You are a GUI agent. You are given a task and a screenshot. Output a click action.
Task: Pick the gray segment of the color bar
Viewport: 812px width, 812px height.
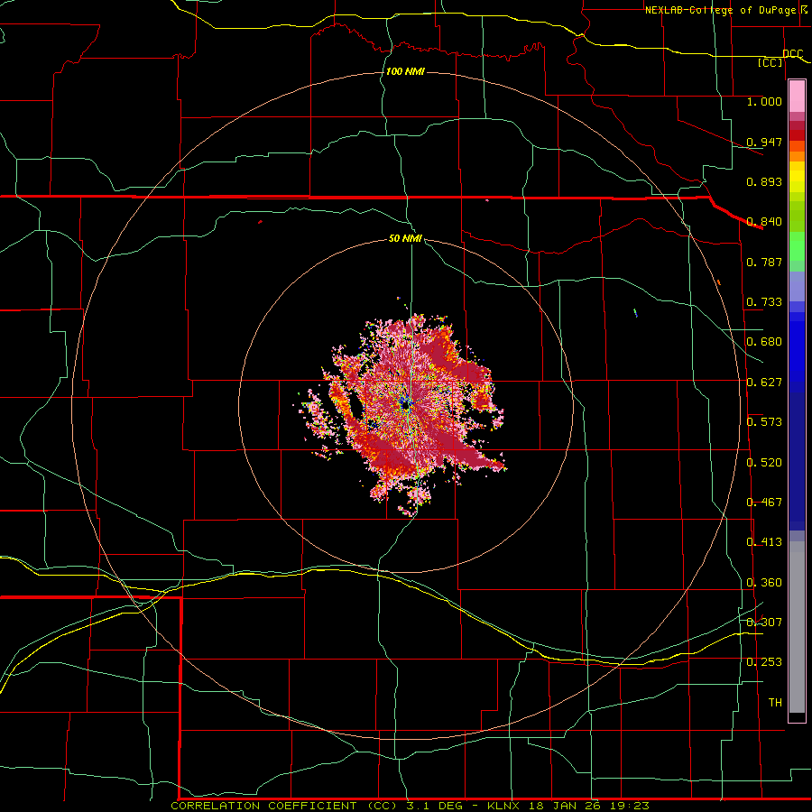(x=797, y=627)
